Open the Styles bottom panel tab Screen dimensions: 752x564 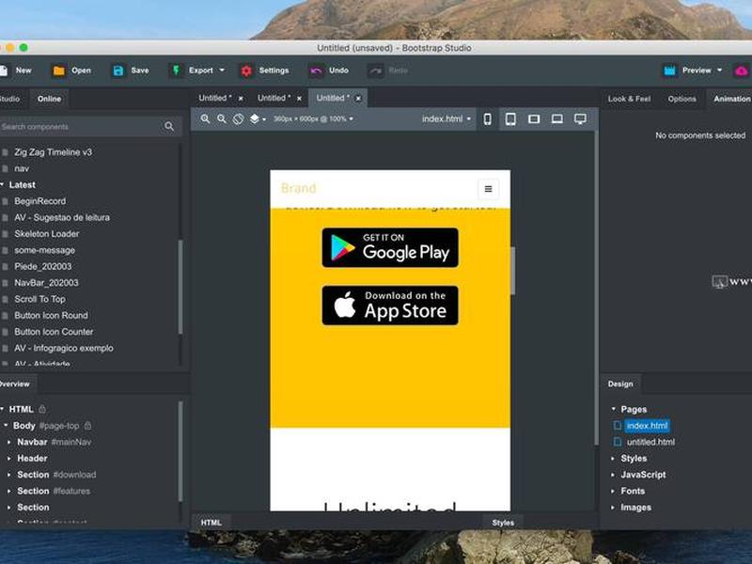click(503, 523)
